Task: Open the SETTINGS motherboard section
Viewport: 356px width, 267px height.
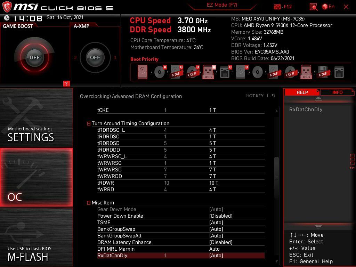Action: (x=36, y=118)
